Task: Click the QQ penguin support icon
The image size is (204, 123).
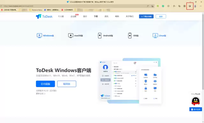Action: [x=195, y=101]
